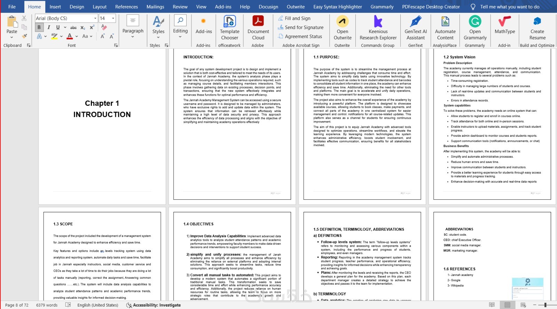The image size is (557, 309).
Task: Click the zoom slider handle
Action: [545, 305]
